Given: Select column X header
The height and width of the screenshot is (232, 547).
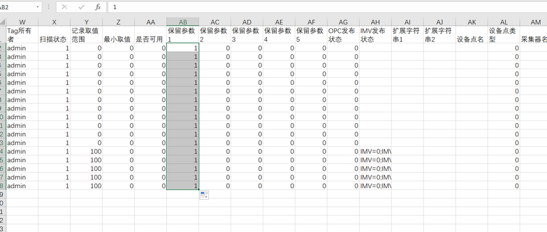Looking at the screenshot, I should click(54, 22).
